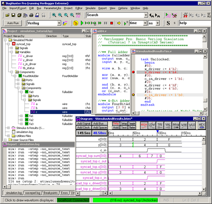Click the red breakpoint dot beside y_driver line
Image resolution: width=212 pixels, height=204 pixels.
pyautogui.click(x=133, y=72)
